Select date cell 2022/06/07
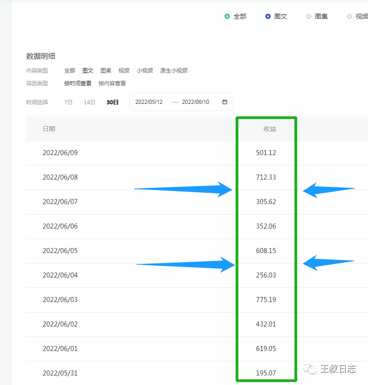The width and height of the screenshot is (368, 385). (60, 202)
